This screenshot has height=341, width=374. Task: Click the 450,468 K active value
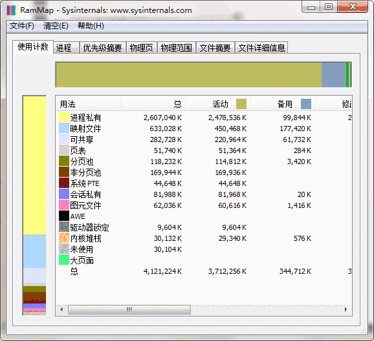point(230,129)
